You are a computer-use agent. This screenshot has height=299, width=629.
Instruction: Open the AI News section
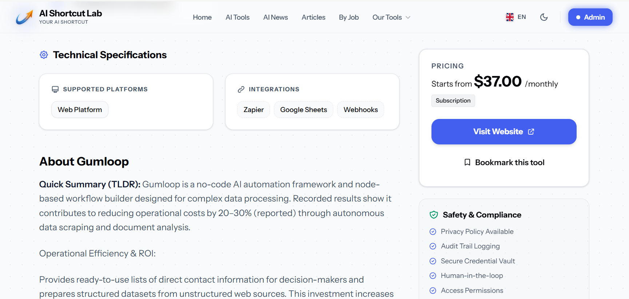tap(275, 17)
